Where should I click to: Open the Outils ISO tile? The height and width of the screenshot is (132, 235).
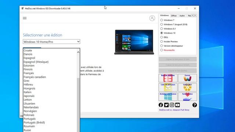click(188, 87)
